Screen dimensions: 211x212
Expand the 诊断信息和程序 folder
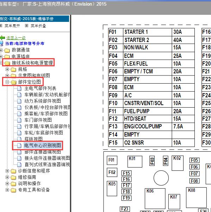(7, 171)
